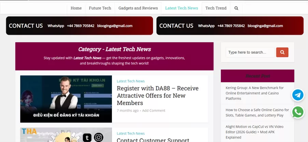Screen dimensions: 308x142
Task: Open the Register with DA88 article title
Action: point(157,95)
